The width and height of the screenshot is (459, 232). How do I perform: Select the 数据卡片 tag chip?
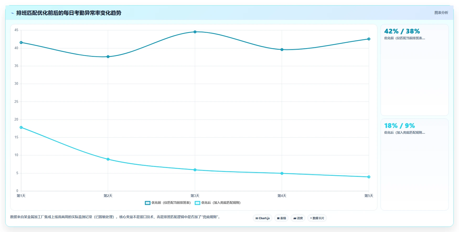click(317, 218)
